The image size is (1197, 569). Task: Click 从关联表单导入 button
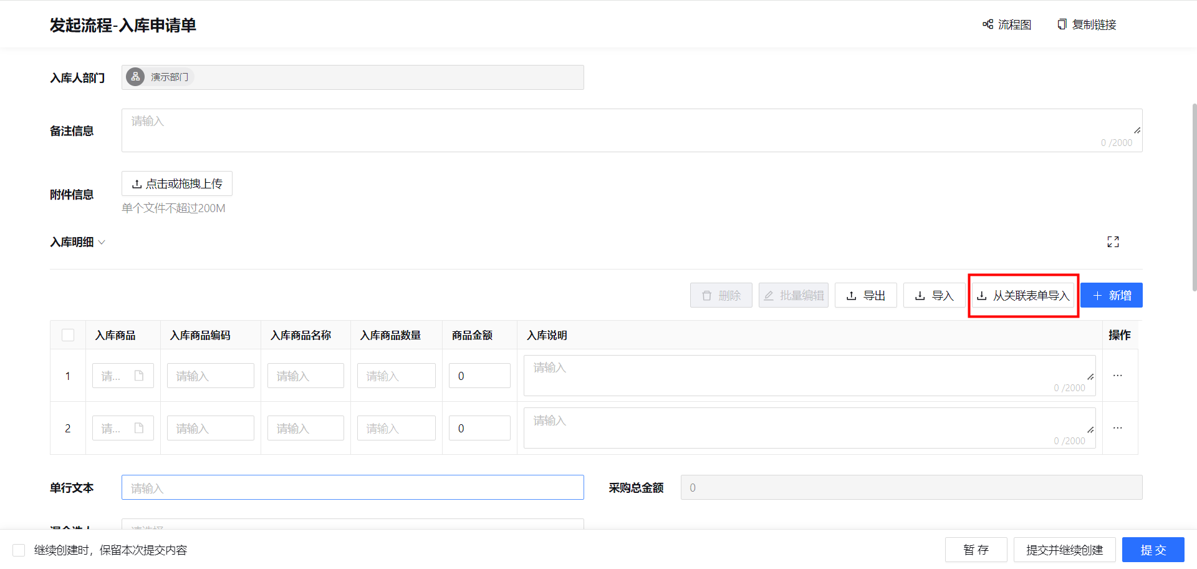click(1023, 295)
